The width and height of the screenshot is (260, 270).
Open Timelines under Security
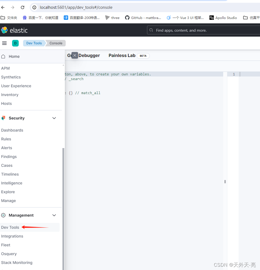[10, 174]
